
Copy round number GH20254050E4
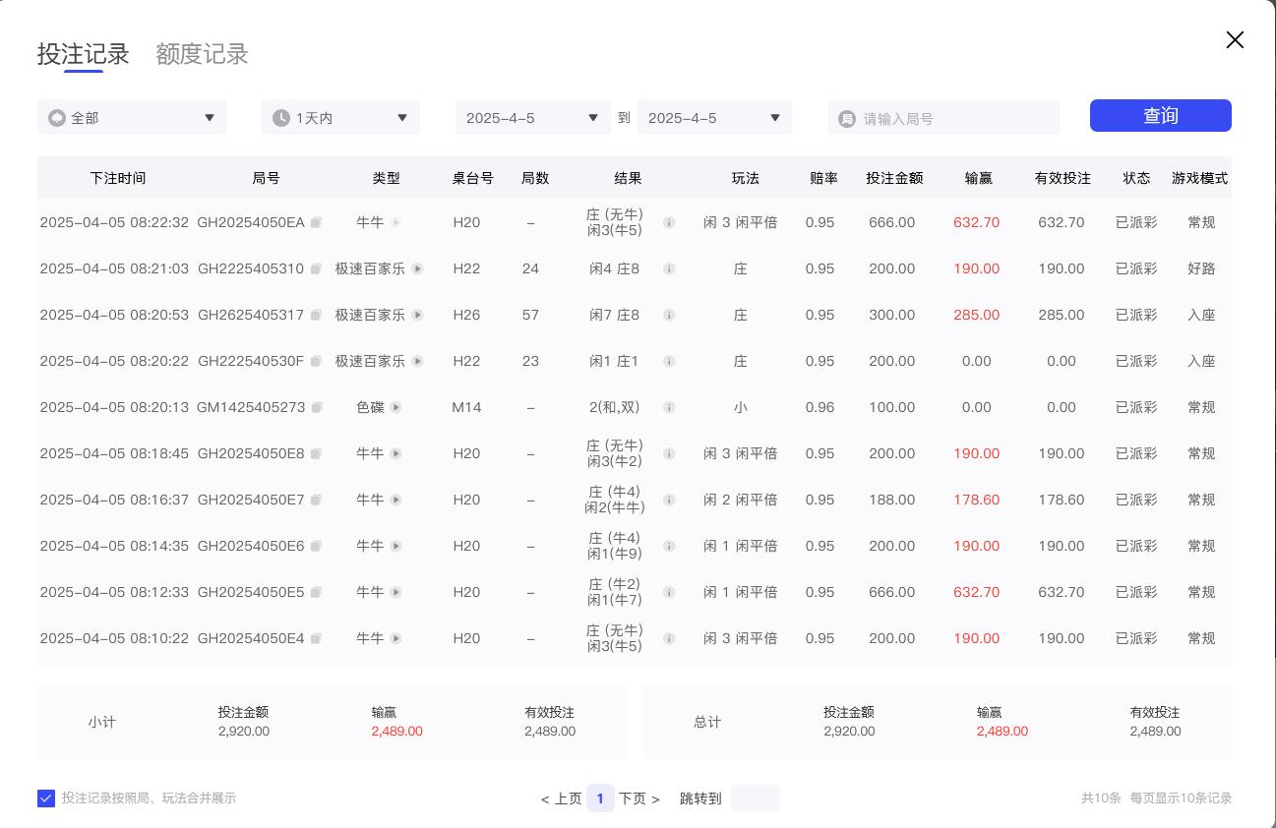coord(316,638)
